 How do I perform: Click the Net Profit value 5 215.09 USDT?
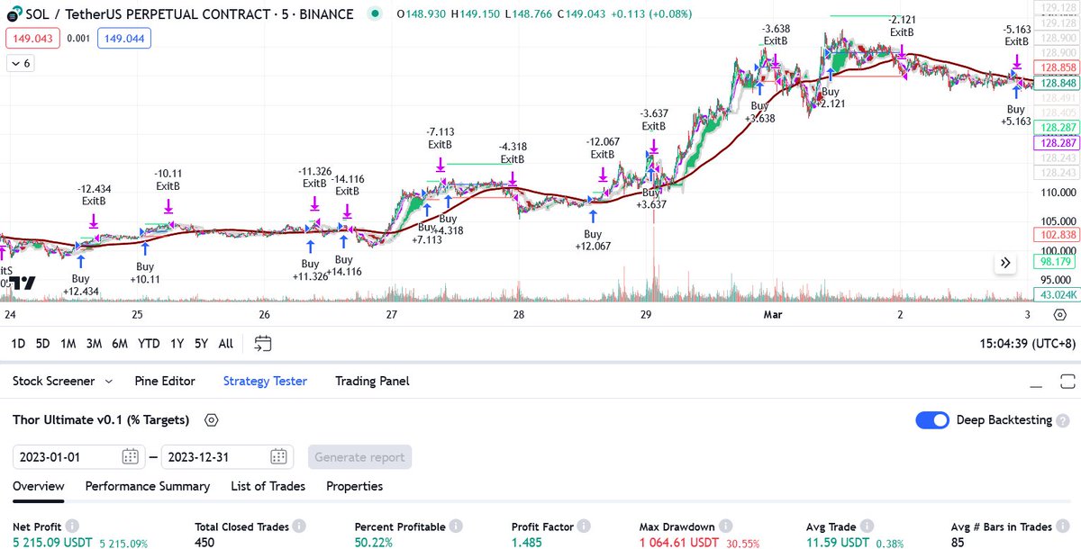point(53,543)
